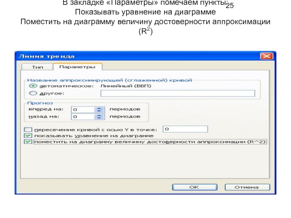291x218 pixels.
Task: Enable пересечение кривой с осью Y checkbox
Action: 28,129
